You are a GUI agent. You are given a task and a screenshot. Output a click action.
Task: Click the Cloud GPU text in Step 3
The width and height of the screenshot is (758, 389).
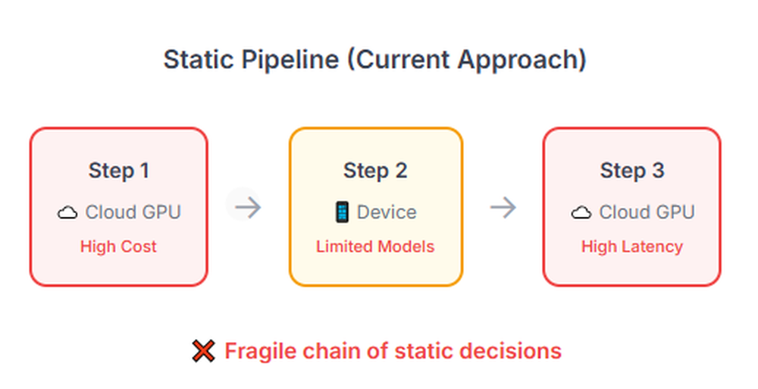coord(647,212)
